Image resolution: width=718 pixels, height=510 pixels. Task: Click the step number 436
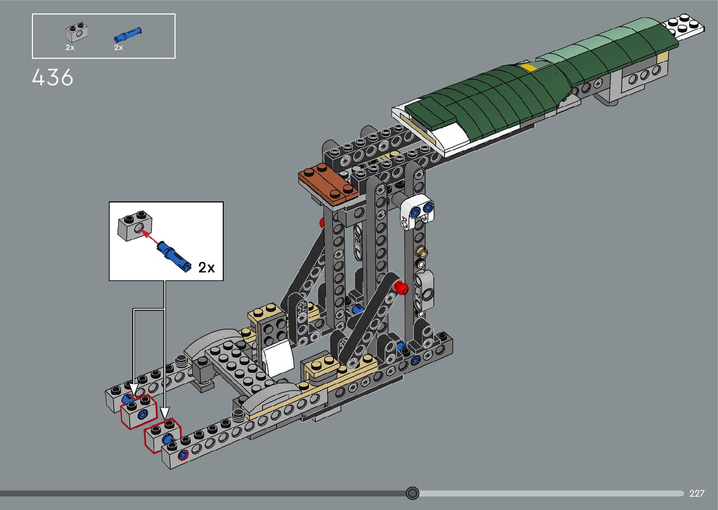tap(53, 78)
